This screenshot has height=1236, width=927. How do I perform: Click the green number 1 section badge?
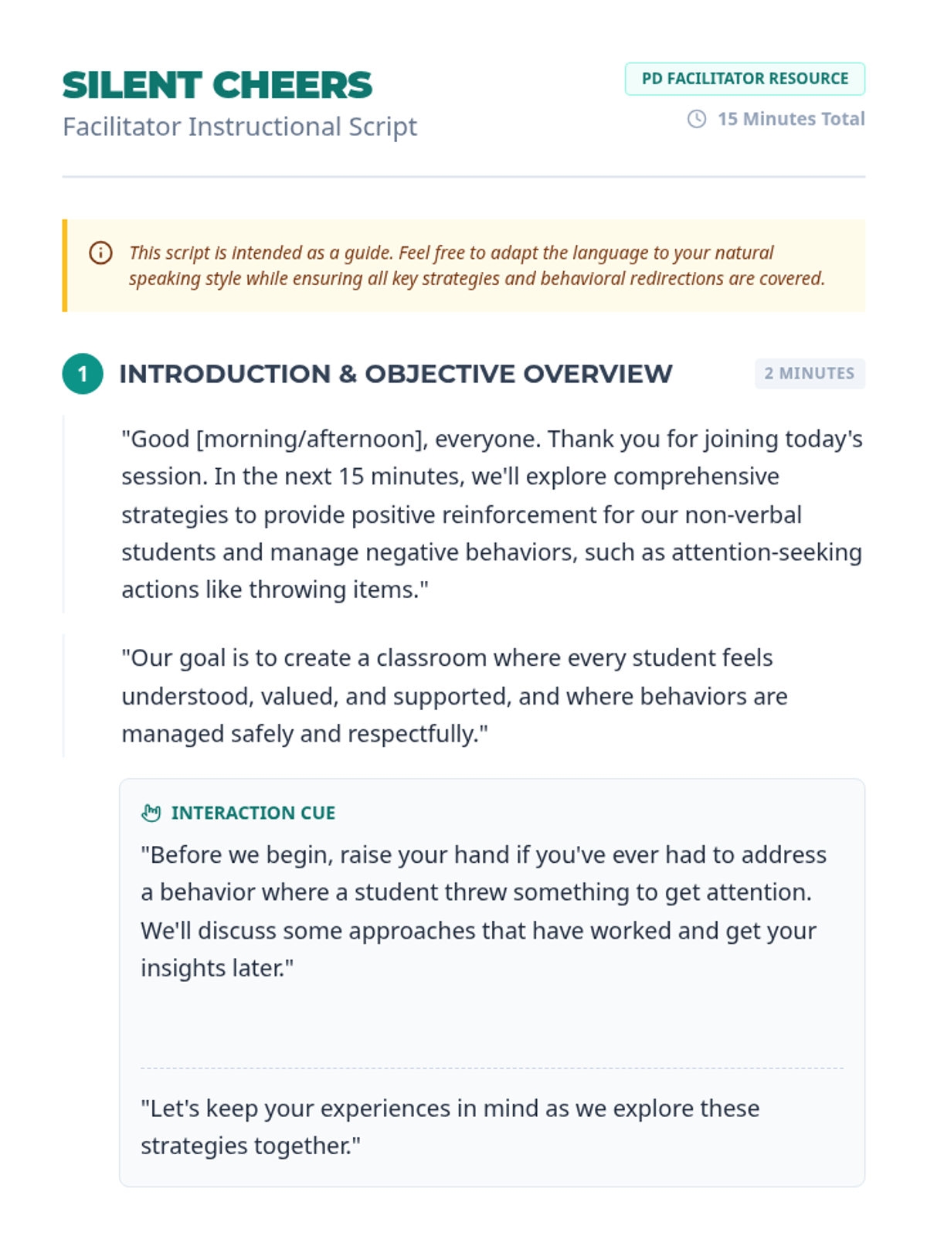pos(83,374)
